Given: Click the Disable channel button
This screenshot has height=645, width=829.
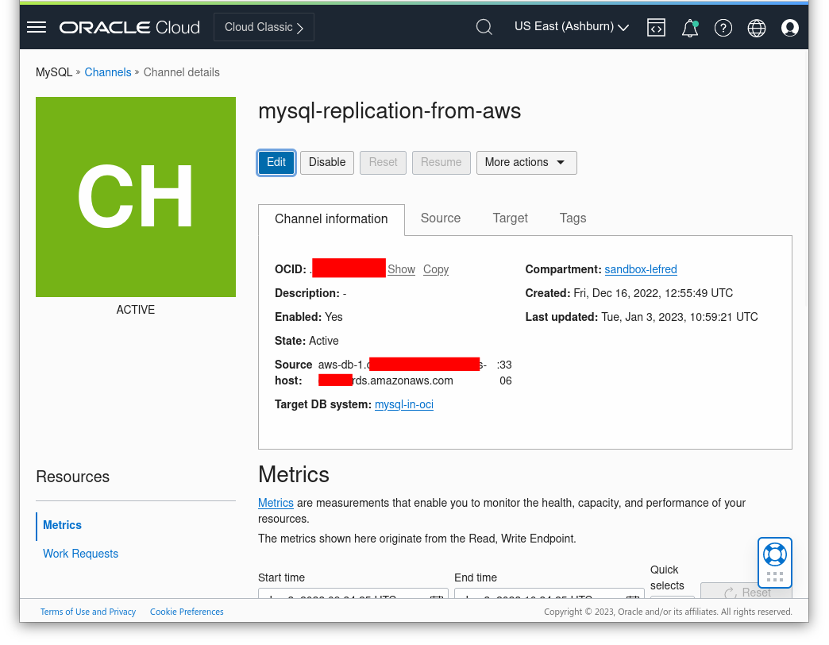Looking at the screenshot, I should click(x=327, y=162).
